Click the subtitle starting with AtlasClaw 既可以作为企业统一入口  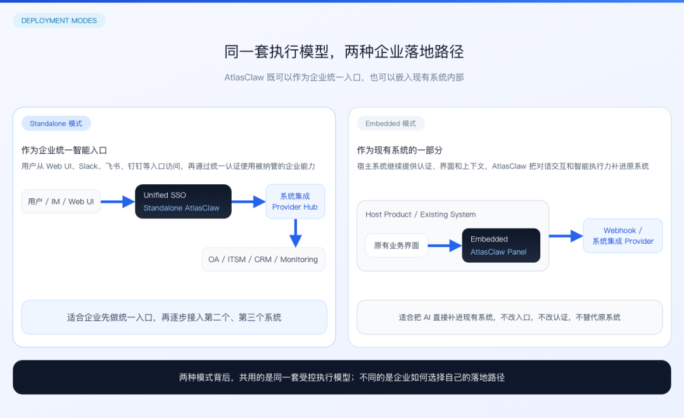tap(344, 77)
